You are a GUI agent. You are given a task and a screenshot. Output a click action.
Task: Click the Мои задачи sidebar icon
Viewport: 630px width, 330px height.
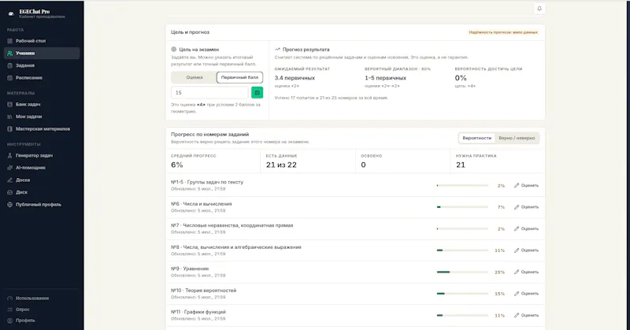pyautogui.click(x=10, y=117)
